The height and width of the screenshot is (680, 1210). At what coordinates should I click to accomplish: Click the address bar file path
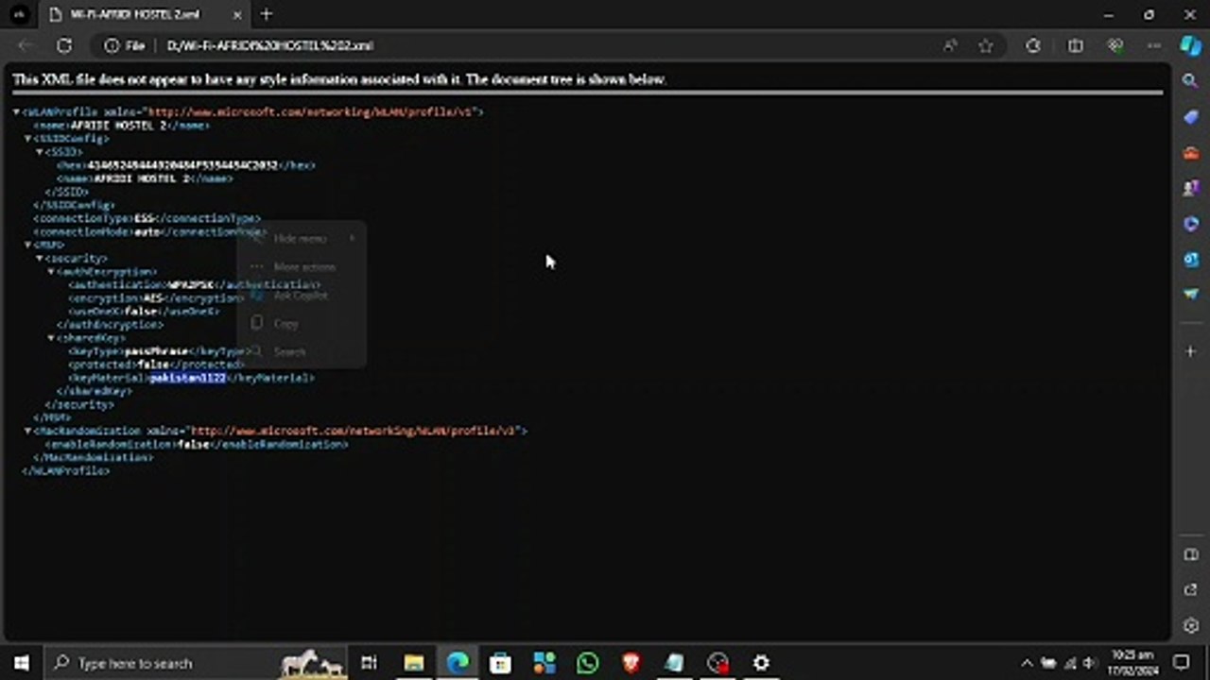click(x=269, y=45)
